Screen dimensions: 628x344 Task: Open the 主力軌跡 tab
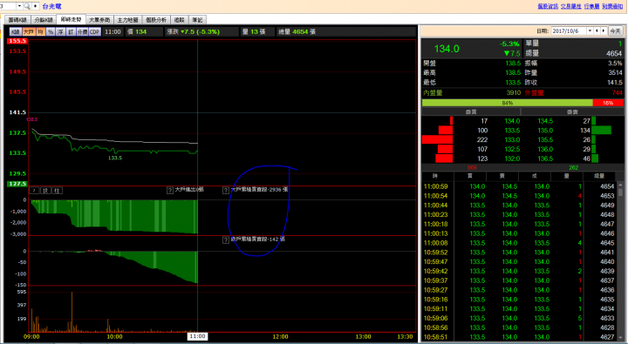tap(127, 20)
